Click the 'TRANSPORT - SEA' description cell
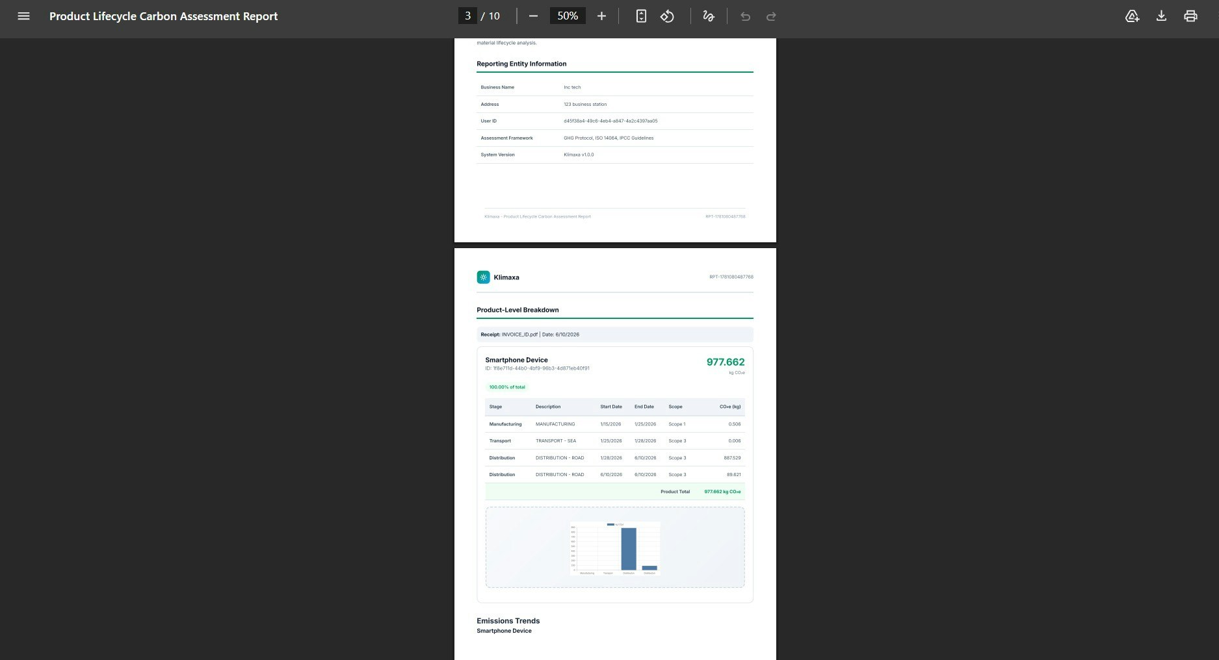The width and height of the screenshot is (1219, 660). 556,441
